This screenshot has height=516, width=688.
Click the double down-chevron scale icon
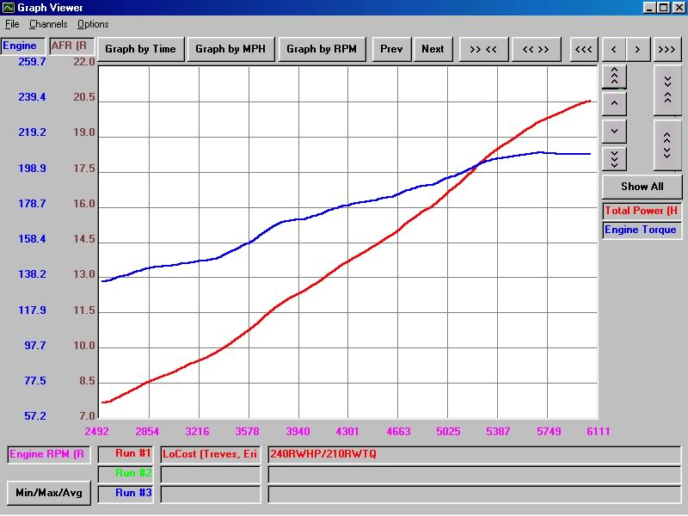point(614,158)
